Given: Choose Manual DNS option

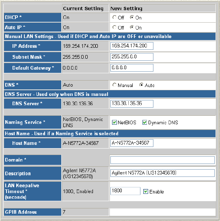Looking at the screenshot, I should (x=114, y=85).
